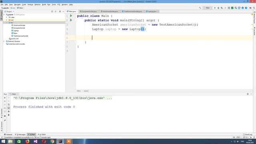
Task: Select TestAmericanSocket in the project tree
Action: pos(21,36)
